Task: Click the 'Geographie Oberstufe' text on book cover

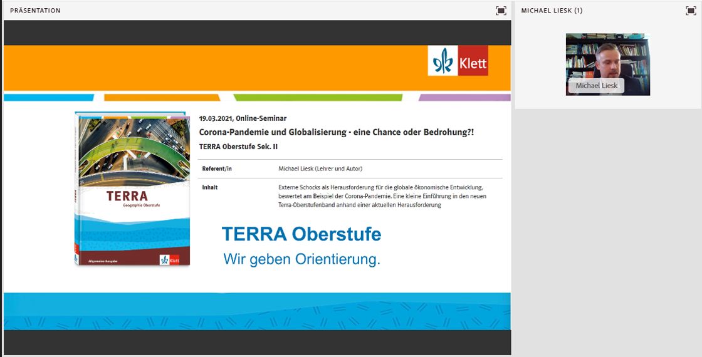Action: click(x=142, y=205)
